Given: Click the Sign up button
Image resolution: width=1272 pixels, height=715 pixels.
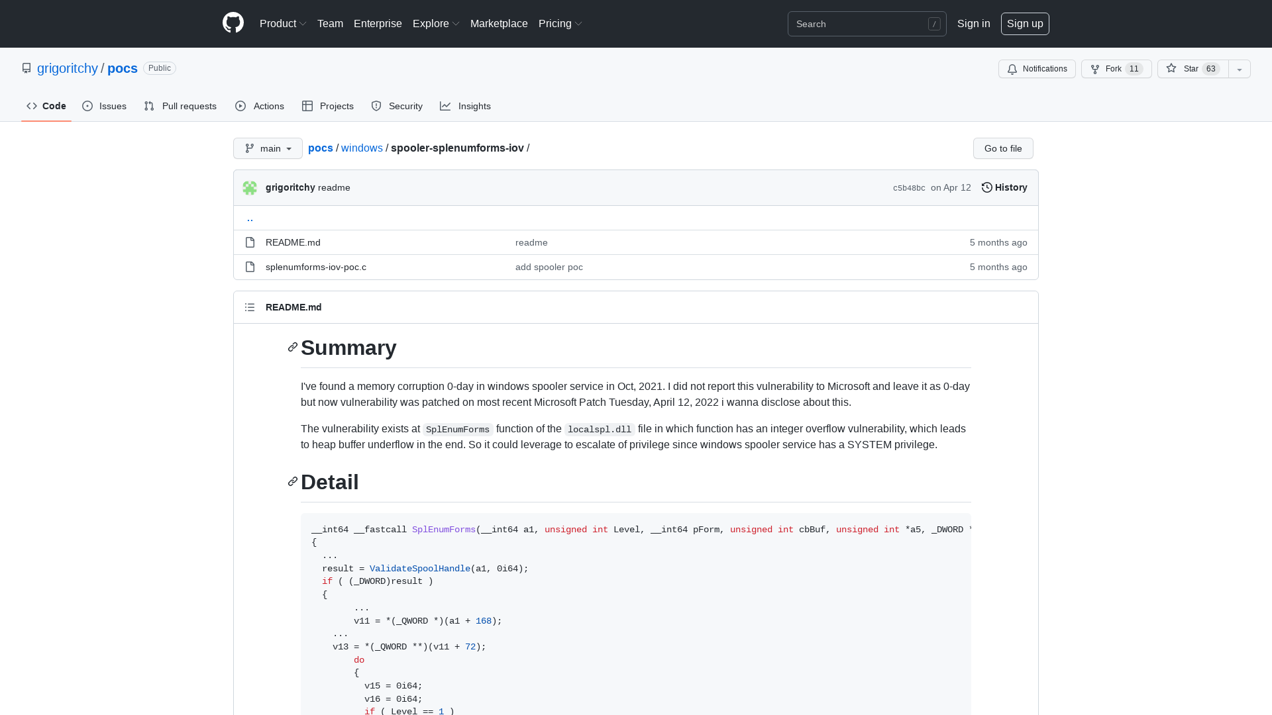Looking at the screenshot, I should pyautogui.click(x=1025, y=23).
